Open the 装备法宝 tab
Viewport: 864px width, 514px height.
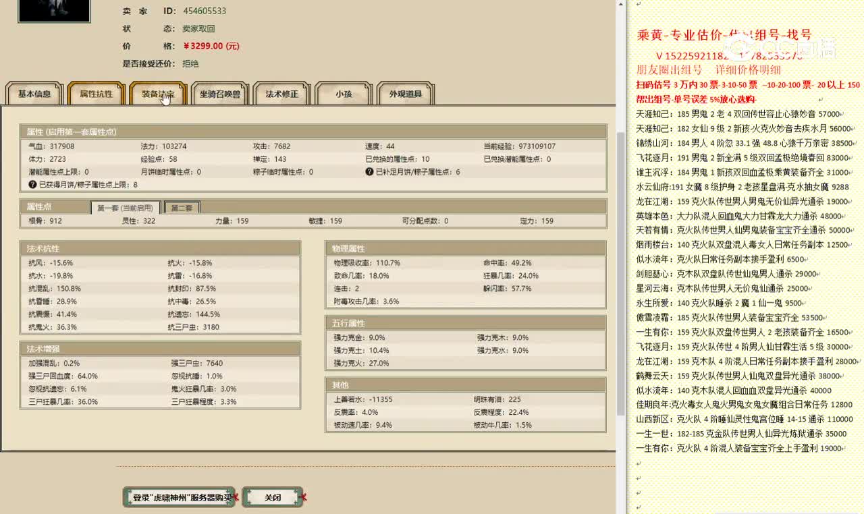(158, 94)
